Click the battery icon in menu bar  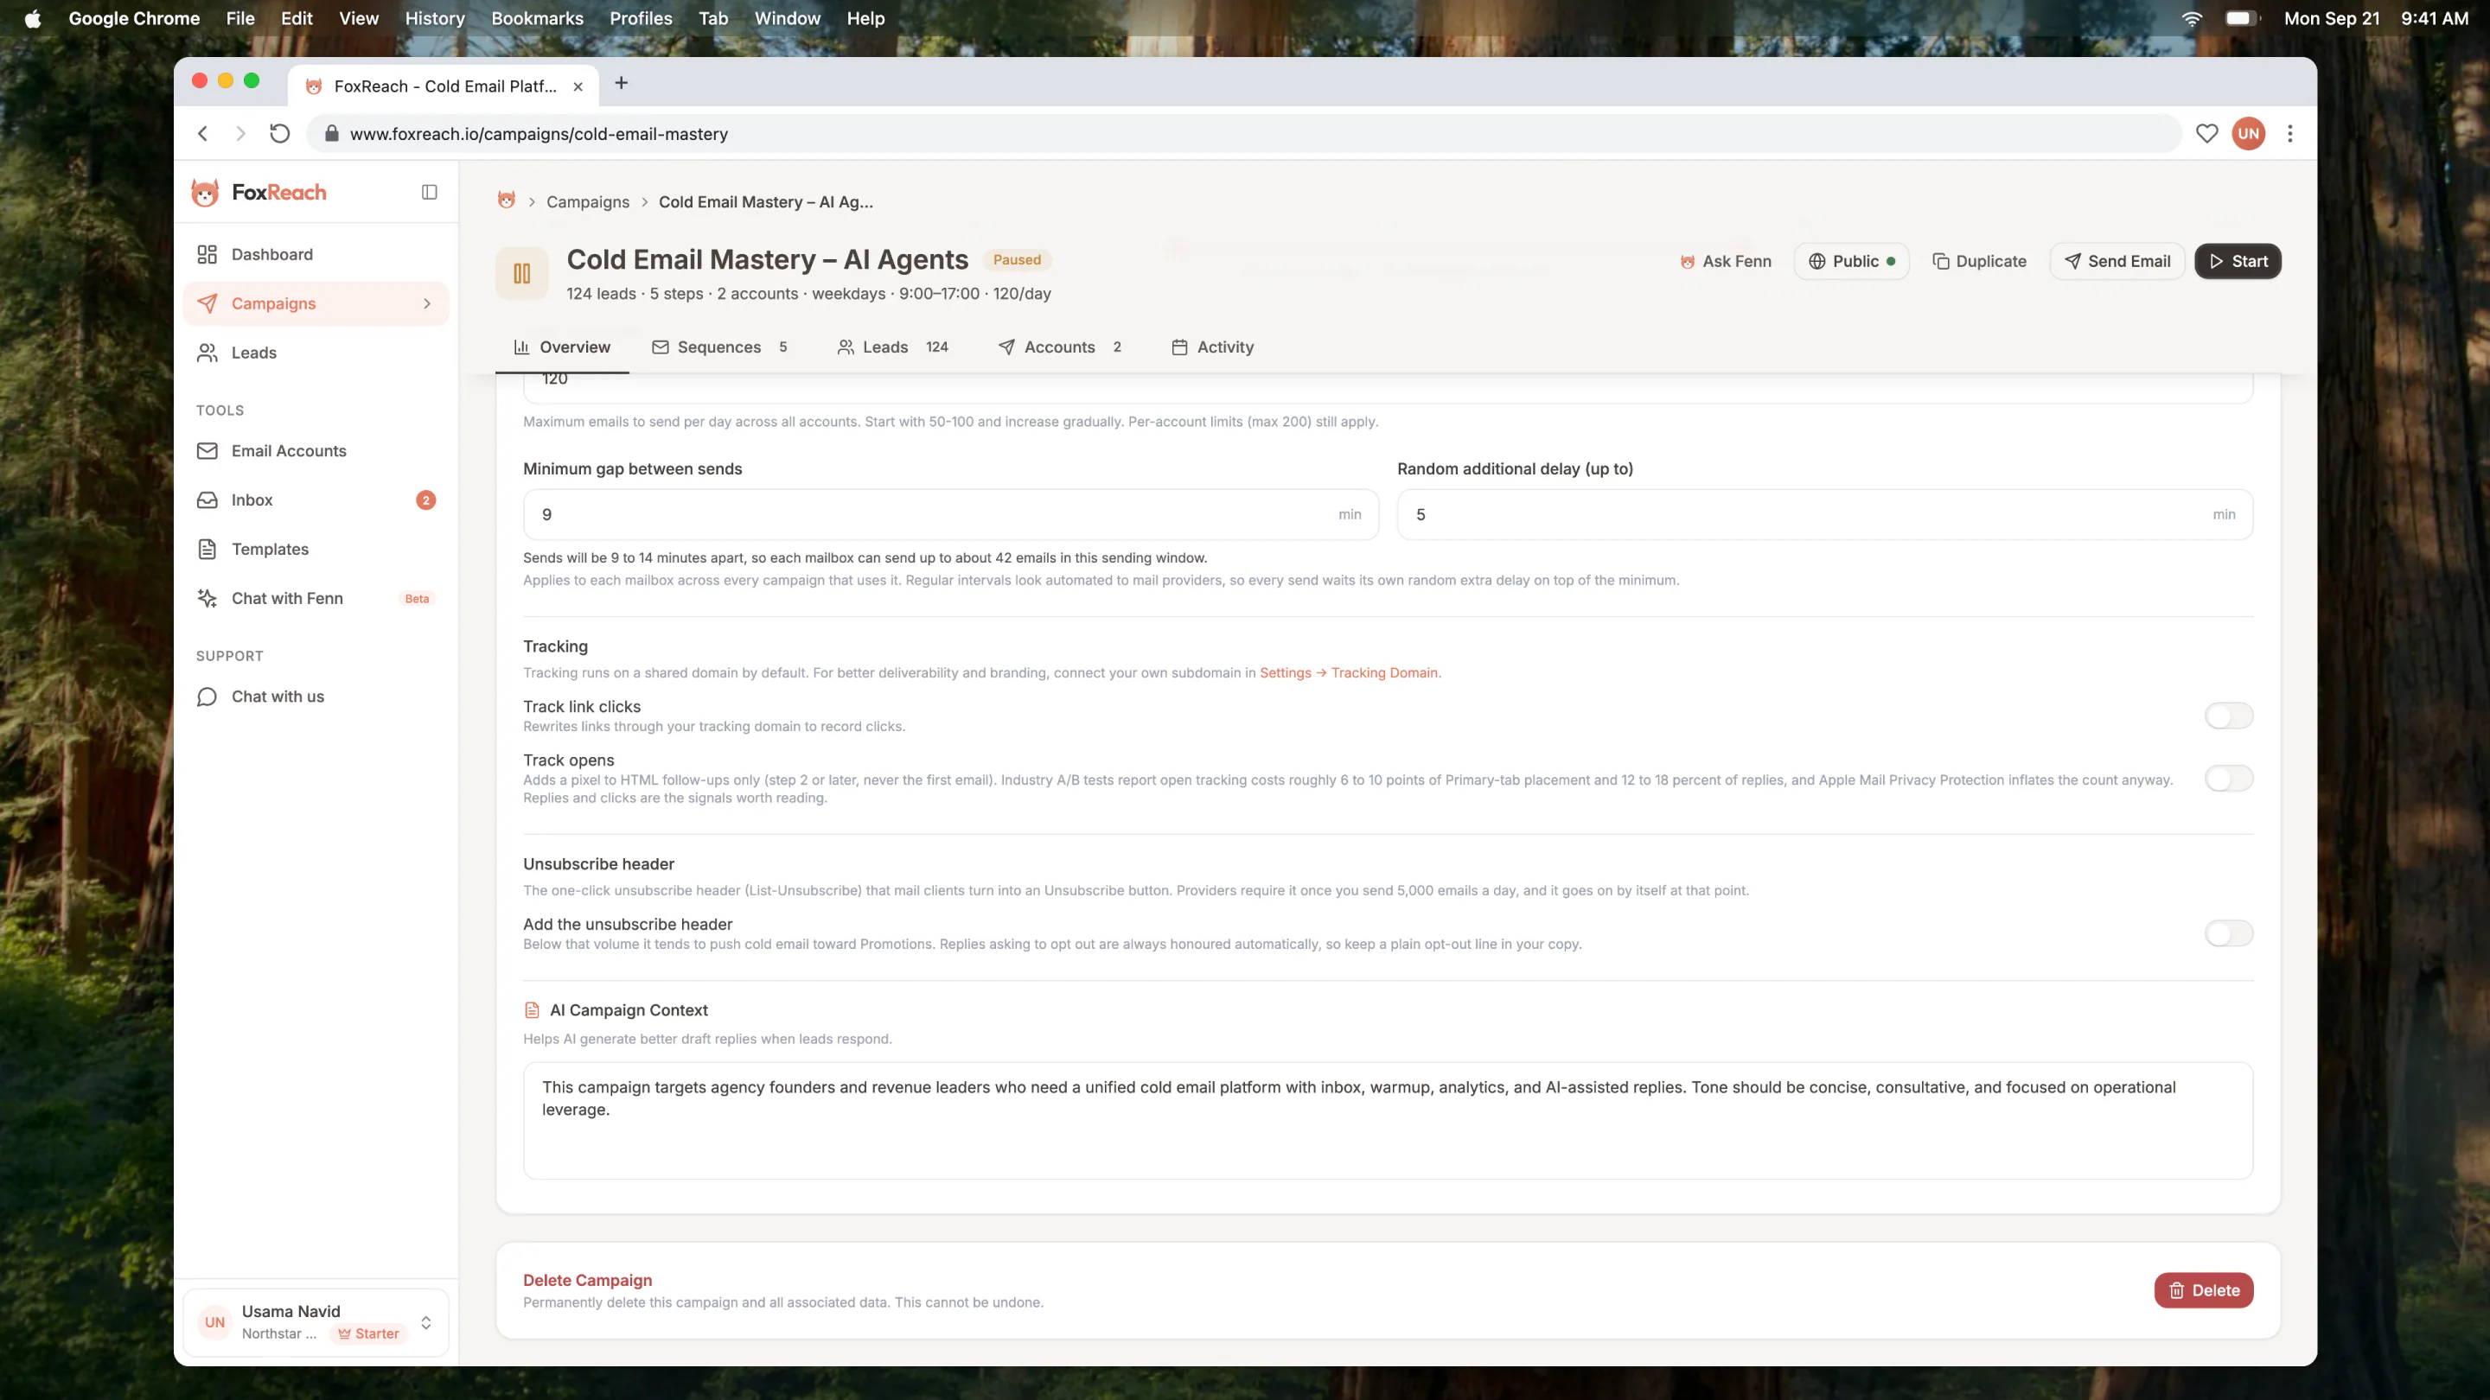(2242, 18)
